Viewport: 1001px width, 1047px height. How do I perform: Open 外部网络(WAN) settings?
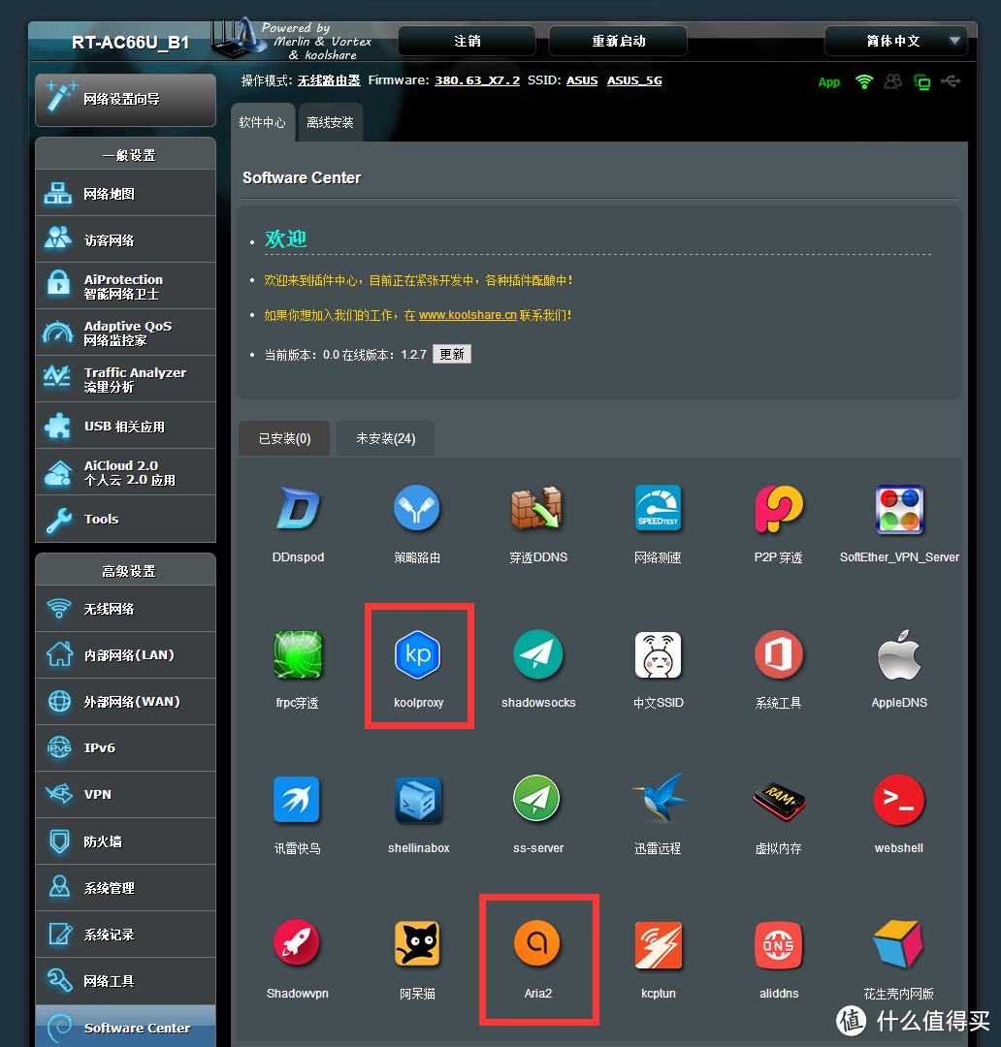click(x=126, y=702)
